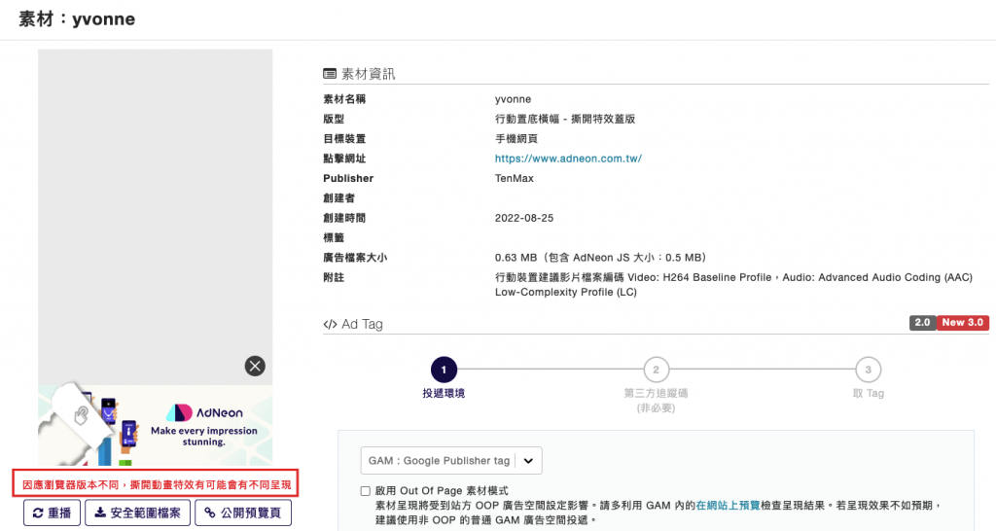
Task: Go to step 2 第三方追蹤碼
Action: coord(656,370)
